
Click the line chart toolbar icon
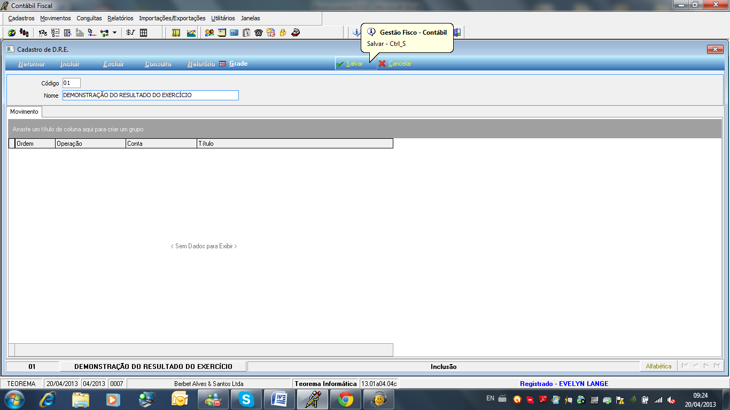coord(191,33)
